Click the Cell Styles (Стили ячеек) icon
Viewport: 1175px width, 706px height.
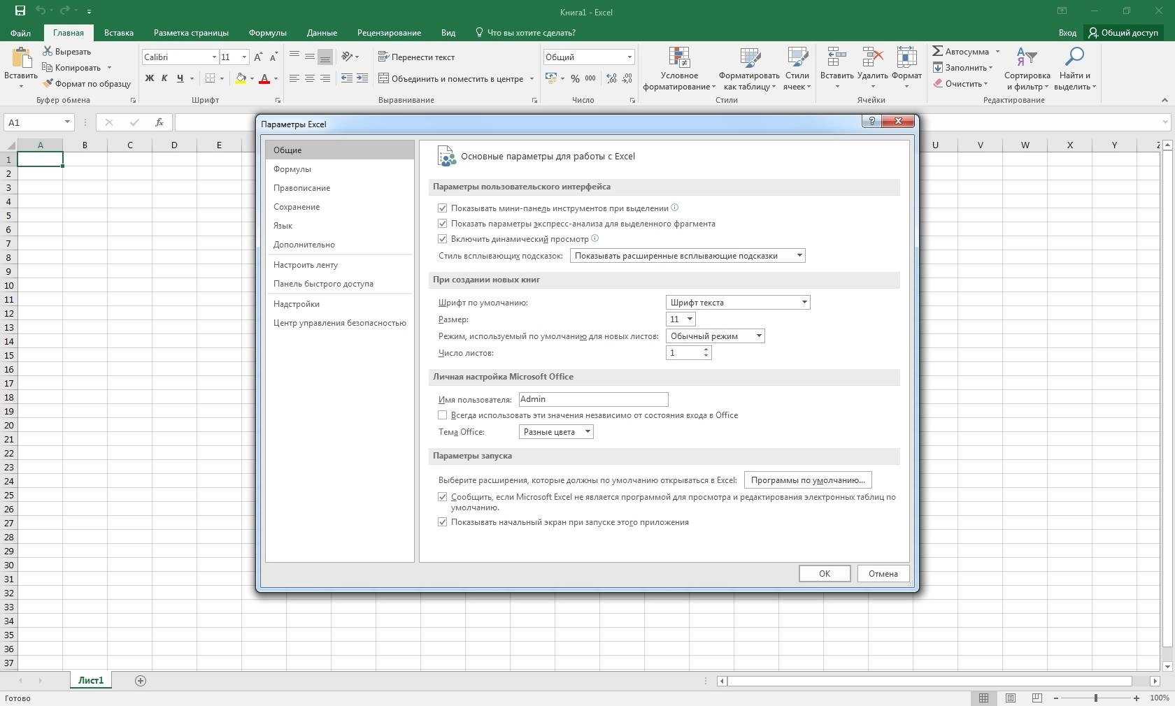797,58
